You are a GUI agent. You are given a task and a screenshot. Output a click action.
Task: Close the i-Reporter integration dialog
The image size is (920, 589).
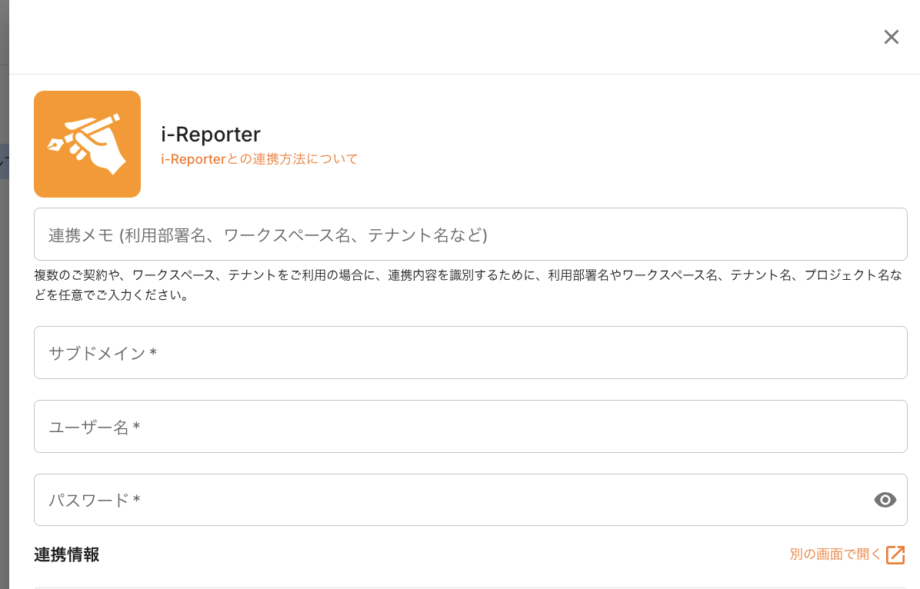[x=891, y=37]
